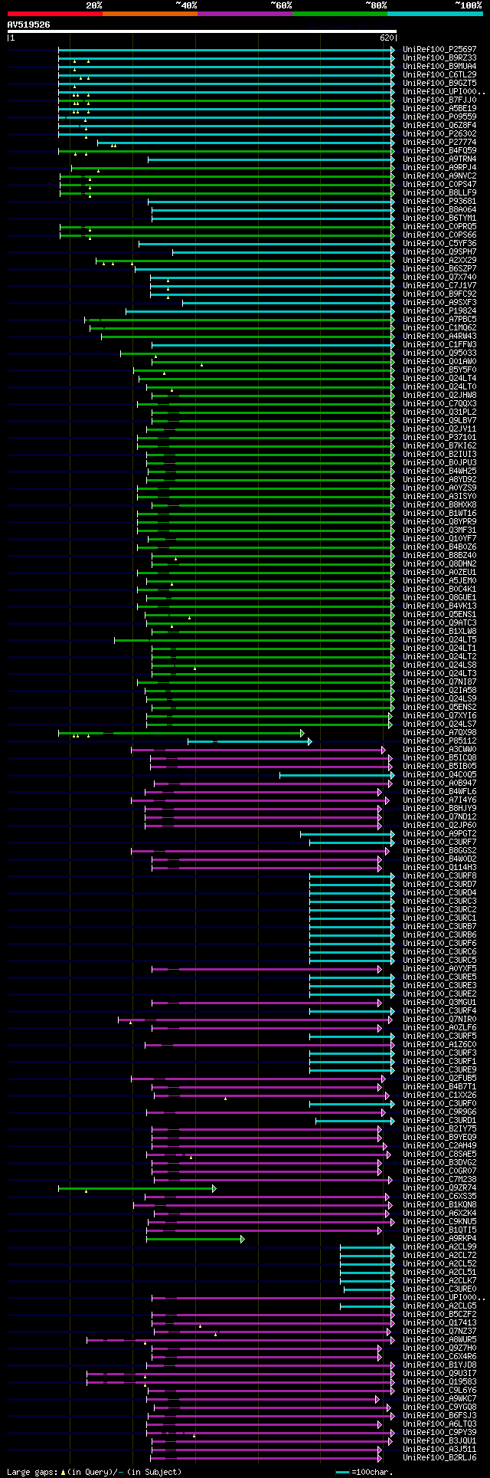Open hit UniRef100_C6TL29
Screen dimensions: 490x1478
point(439,74)
